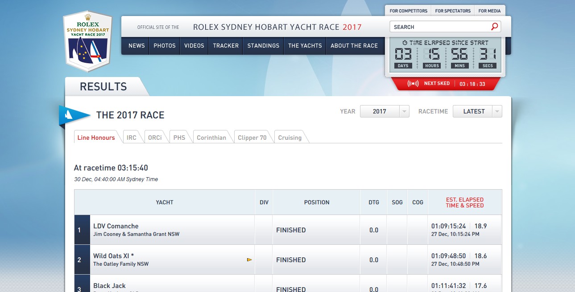Click the Next Sked broadcast signal icon
The height and width of the screenshot is (292, 575).
413,84
